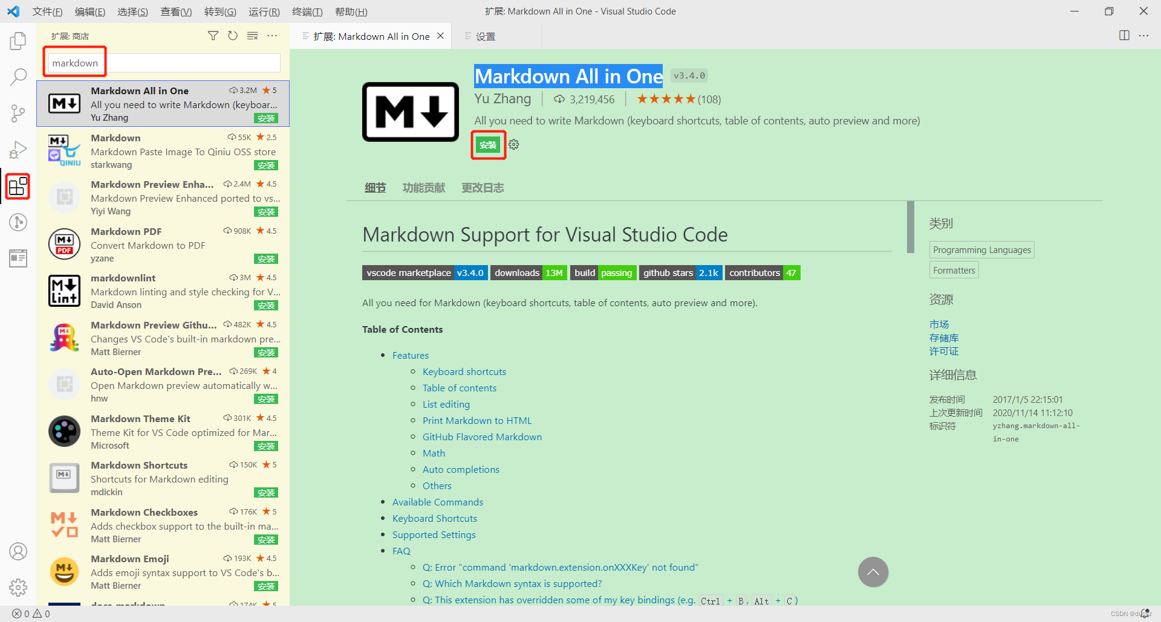Open the Available Commands link
This screenshot has width=1161, height=622.
[x=438, y=502]
